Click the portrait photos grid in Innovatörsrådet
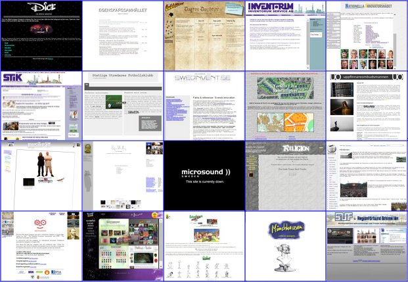The height and width of the screenshot is (282, 408). point(367,59)
